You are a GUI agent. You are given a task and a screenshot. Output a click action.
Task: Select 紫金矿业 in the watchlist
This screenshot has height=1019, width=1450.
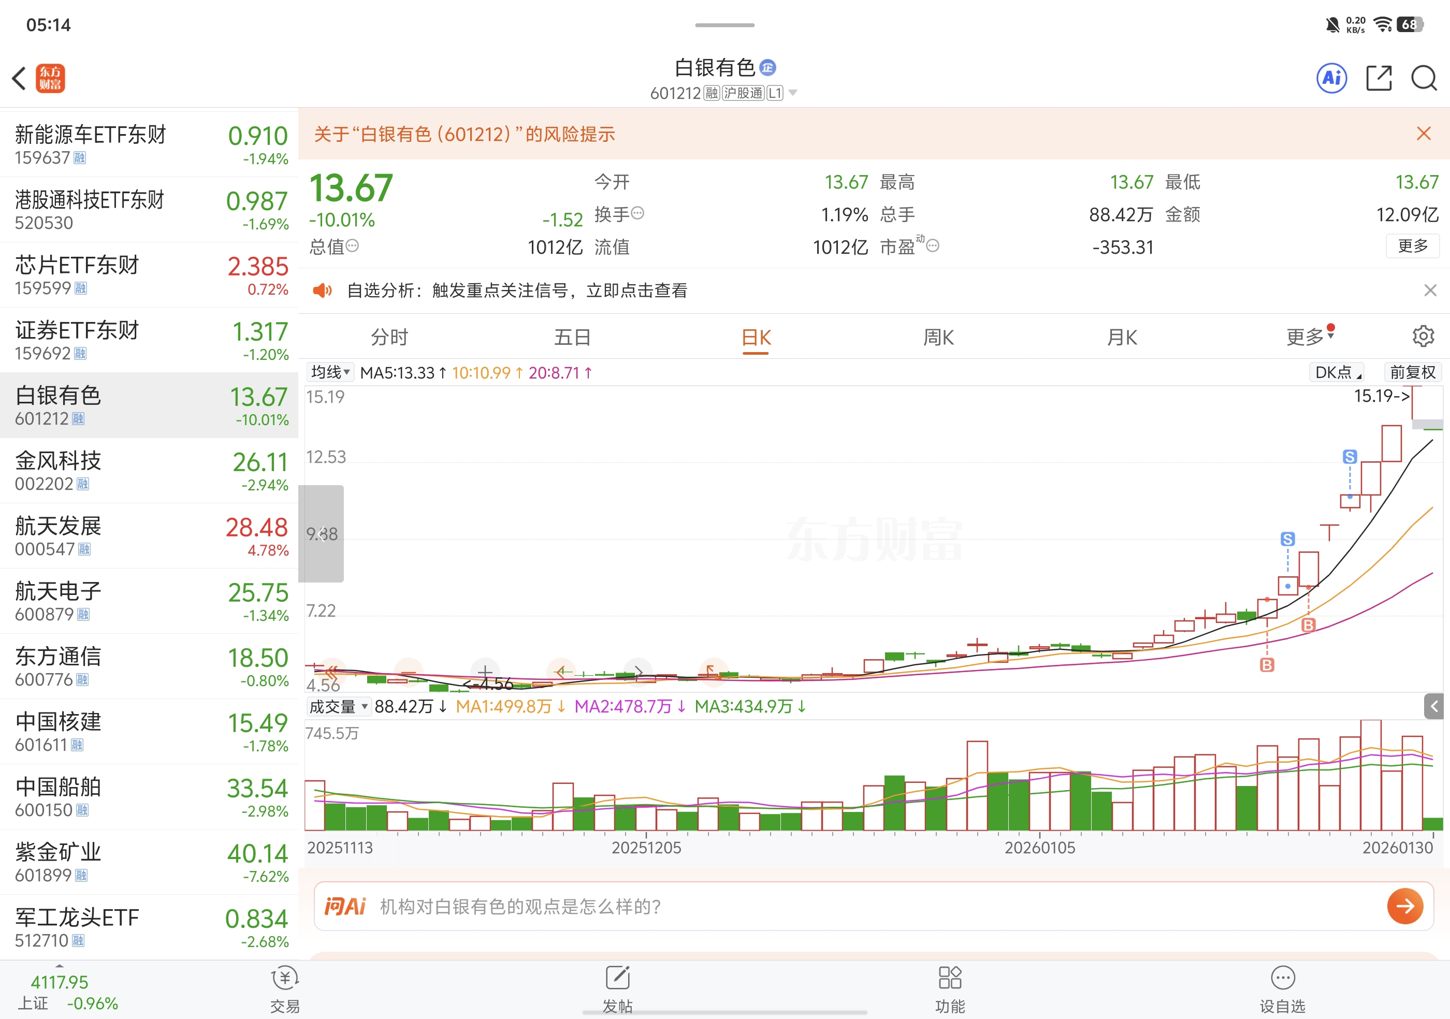point(149,862)
